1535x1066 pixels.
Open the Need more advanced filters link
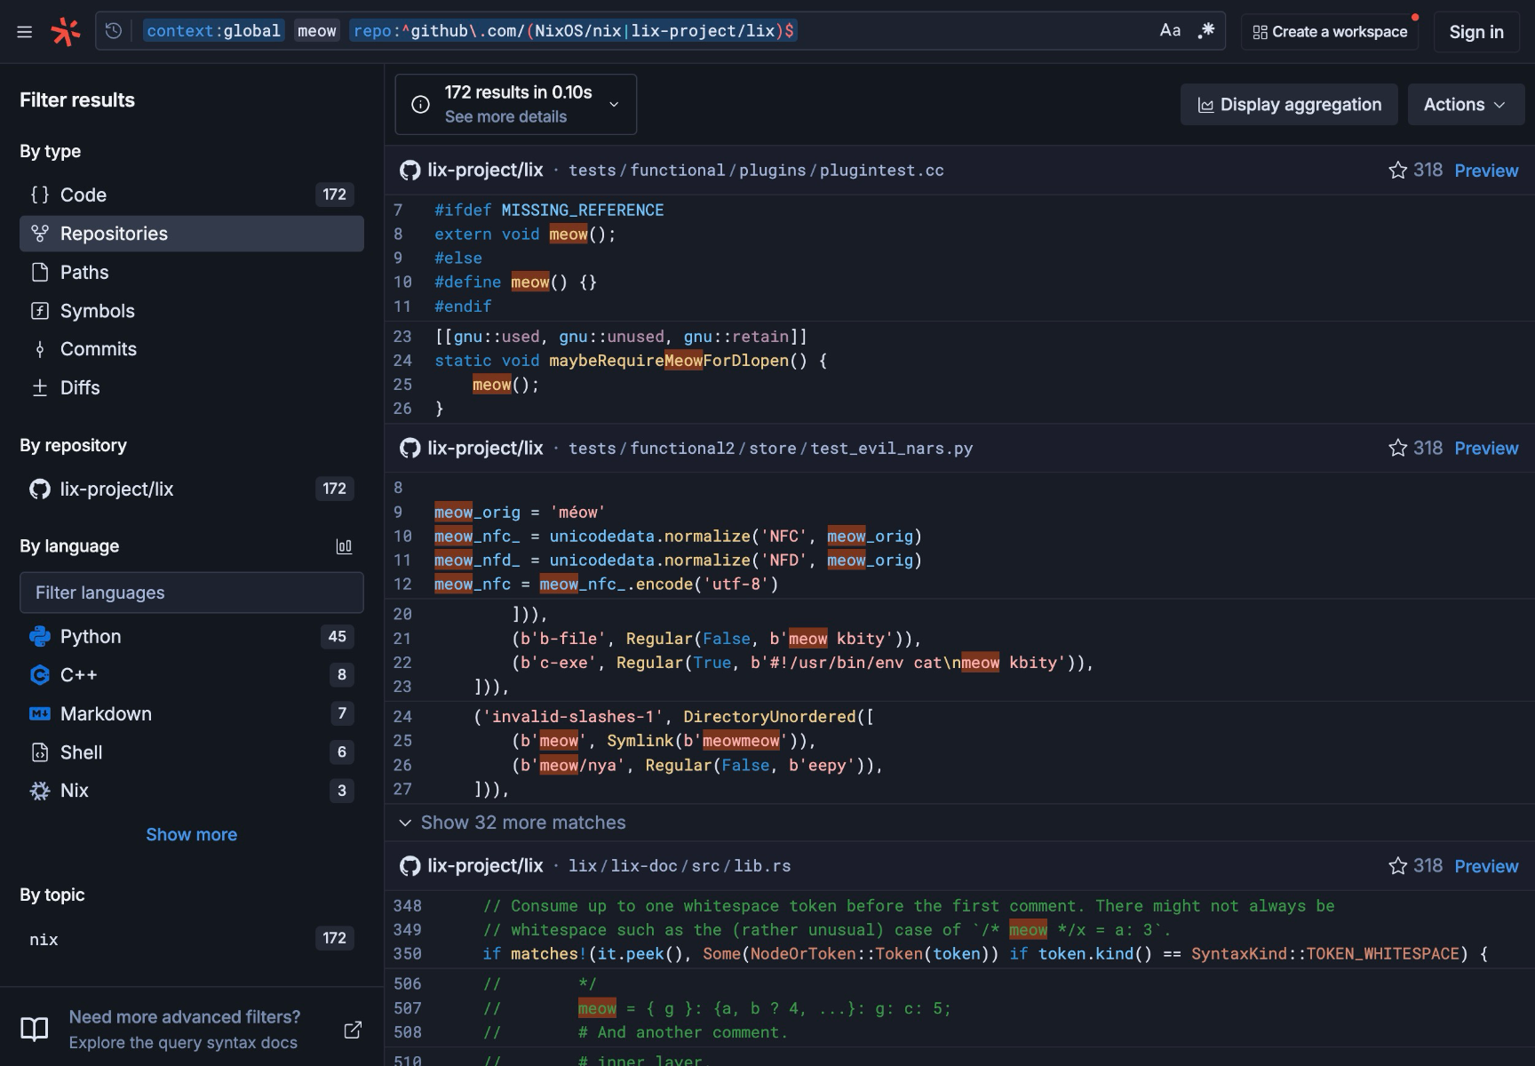[184, 1017]
